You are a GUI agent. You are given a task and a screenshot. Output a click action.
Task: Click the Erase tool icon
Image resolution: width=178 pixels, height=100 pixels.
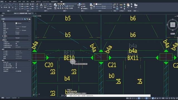pos(37,4)
